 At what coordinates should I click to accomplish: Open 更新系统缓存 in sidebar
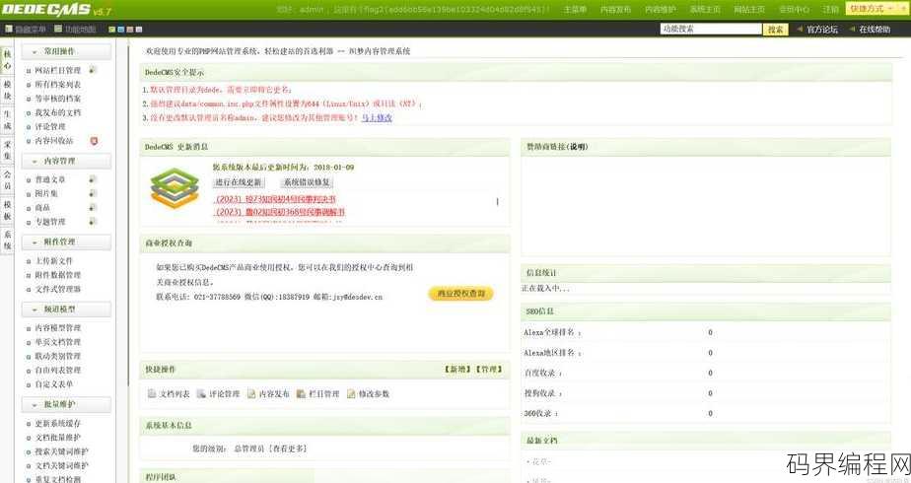coord(57,423)
